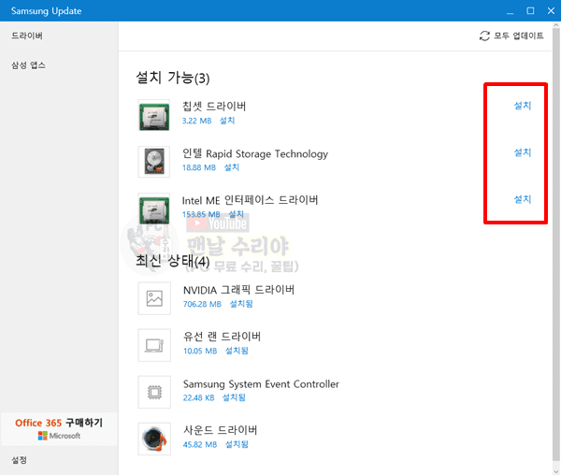Image resolution: width=561 pixels, height=475 pixels.
Task: Click 설치됨 next to 45.82 MB
Action: click(237, 444)
